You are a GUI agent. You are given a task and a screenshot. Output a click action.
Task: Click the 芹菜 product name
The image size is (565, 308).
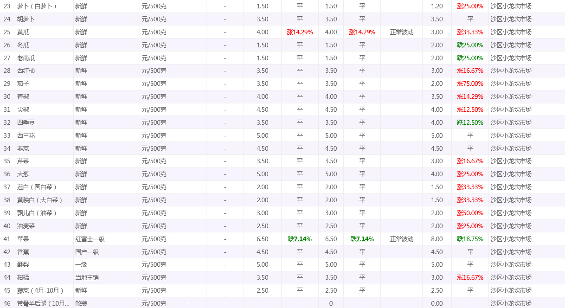pos(23,161)
